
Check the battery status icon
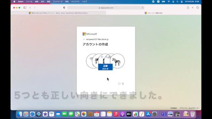point(163,2)
